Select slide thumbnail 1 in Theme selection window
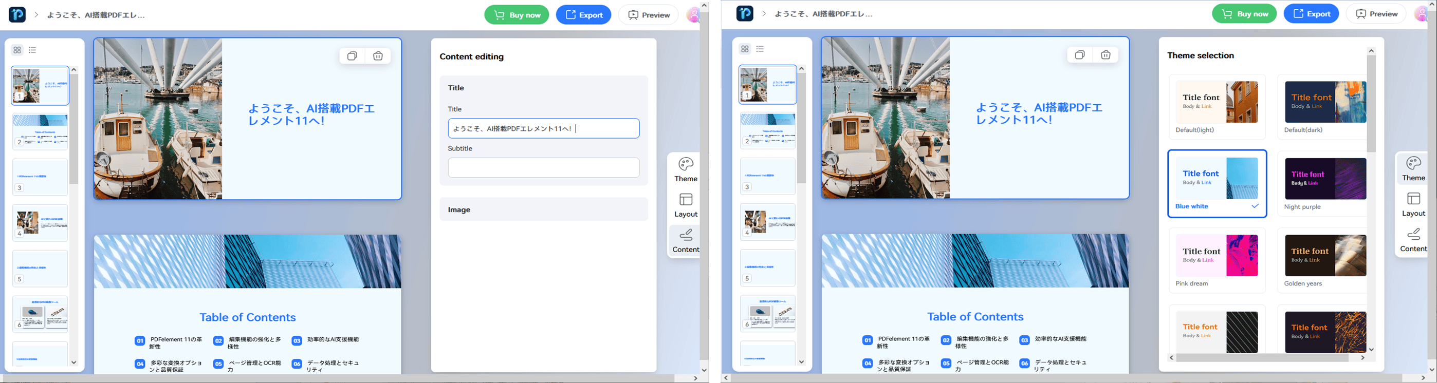 coord(768,85)
